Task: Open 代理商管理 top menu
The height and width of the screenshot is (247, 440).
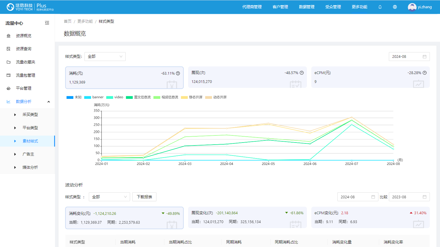Action: click(252, 7)
